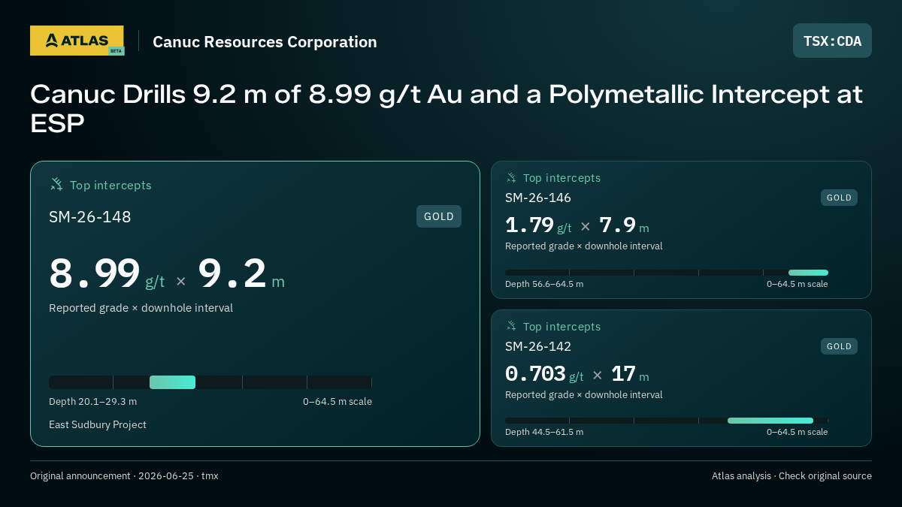902x507 pixels.
Task: Click the Depth 20.1–29.3 m label
Action: point(93,401)
